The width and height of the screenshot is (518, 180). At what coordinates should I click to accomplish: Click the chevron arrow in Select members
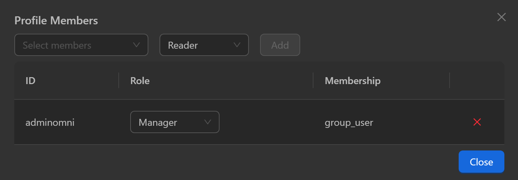pyautogui.click(x=136, y=45)
